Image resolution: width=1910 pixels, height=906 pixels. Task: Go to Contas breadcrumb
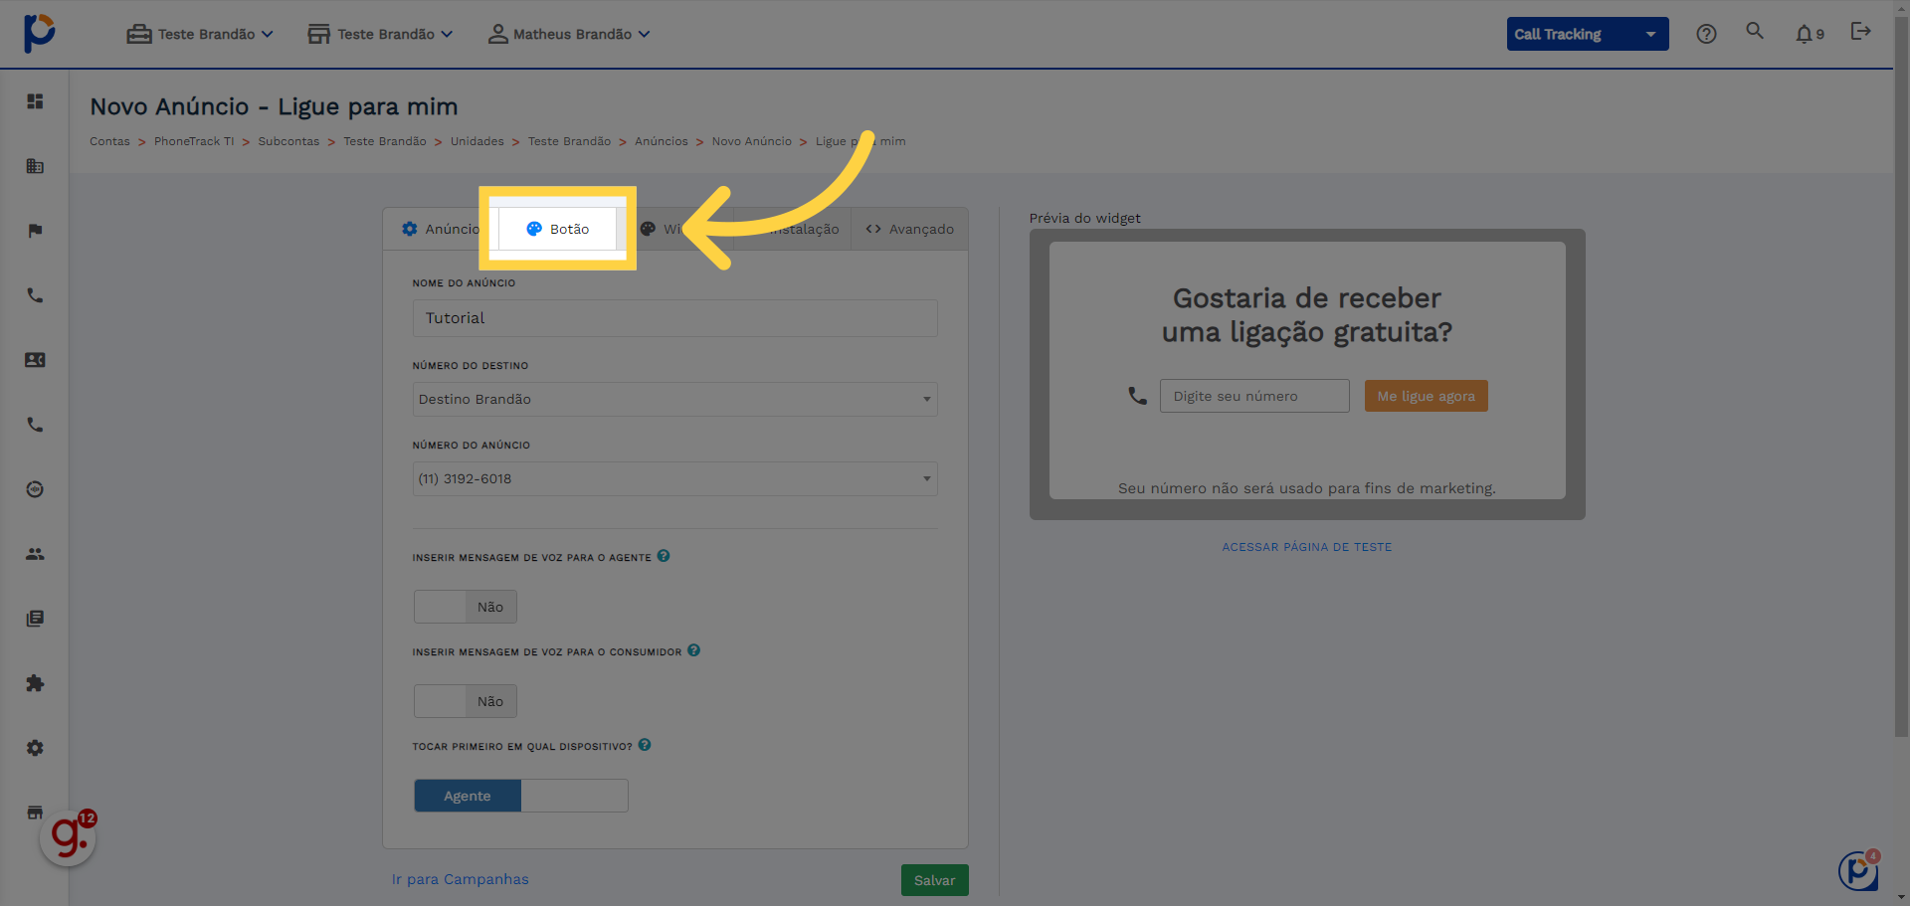109,141
